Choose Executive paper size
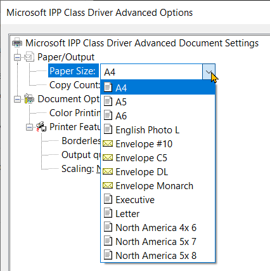The width and height of the screenshot is (270, 271). (x=158, y=199)
